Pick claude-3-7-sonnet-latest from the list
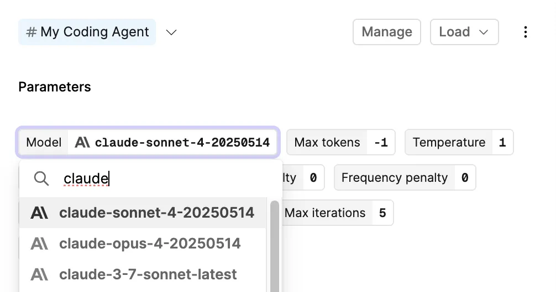556x292 pixels. [x=143, y=274]
